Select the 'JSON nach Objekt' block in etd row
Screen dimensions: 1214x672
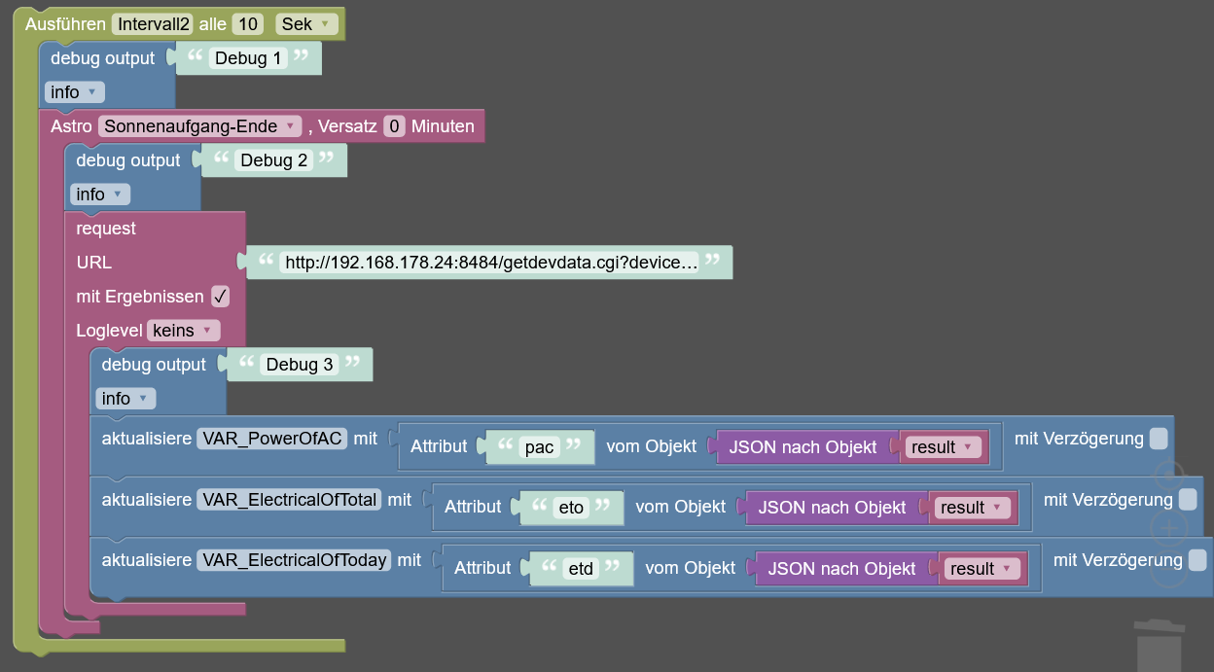[x=841, y=569]
